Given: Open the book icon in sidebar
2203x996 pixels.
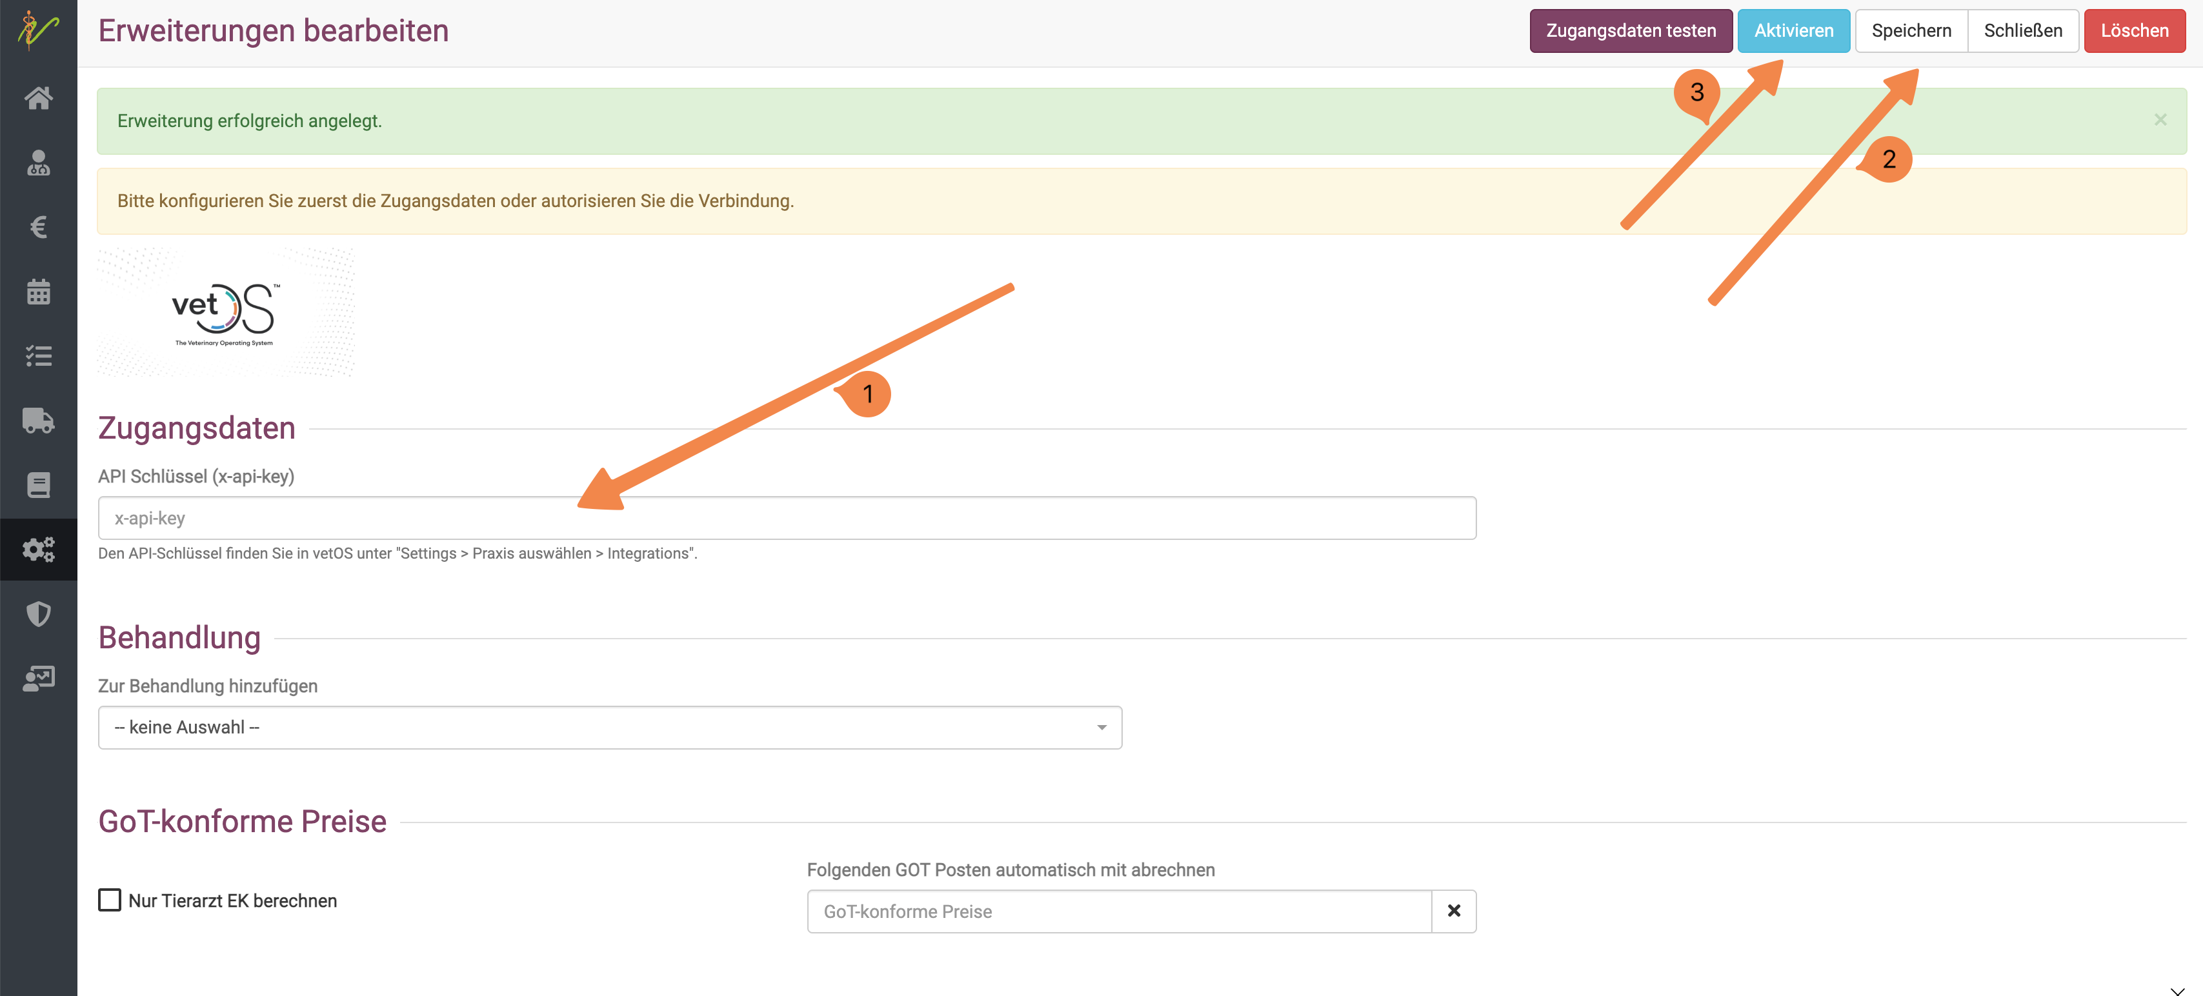Looking at the screenshot, I should click(x=39, y=484).
